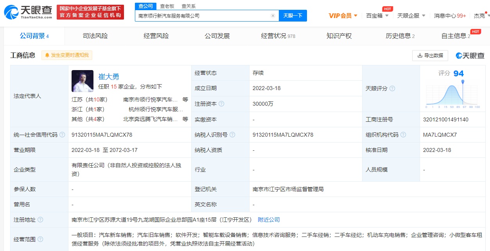Click the 天眼一下 search button
The image size is (490, 251).
293,16
